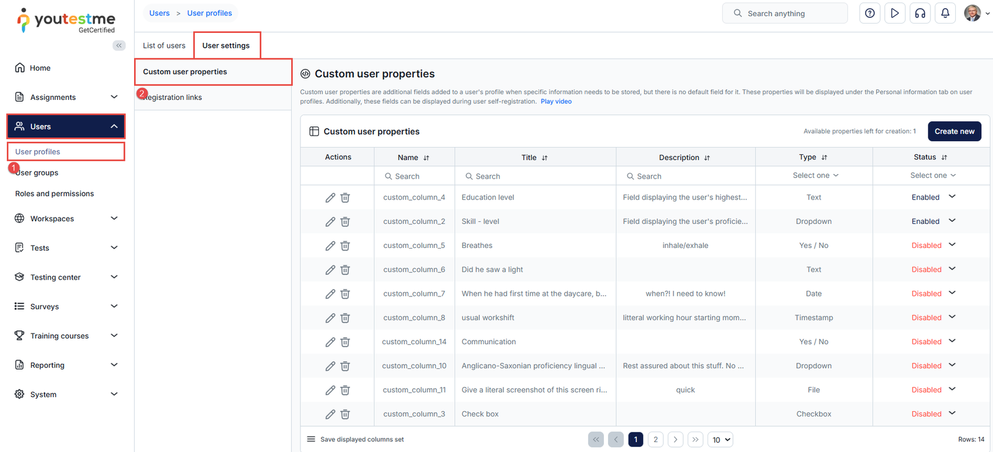Sort table by Title column
Screen dimensions: 993x452
coord(544,158)
